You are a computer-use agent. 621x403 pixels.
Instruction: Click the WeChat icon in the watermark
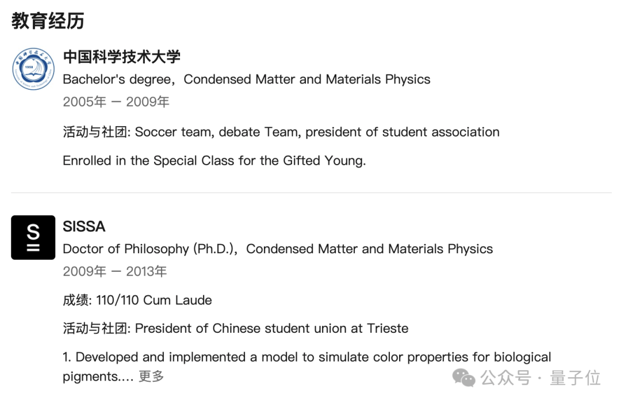[464, 378]
